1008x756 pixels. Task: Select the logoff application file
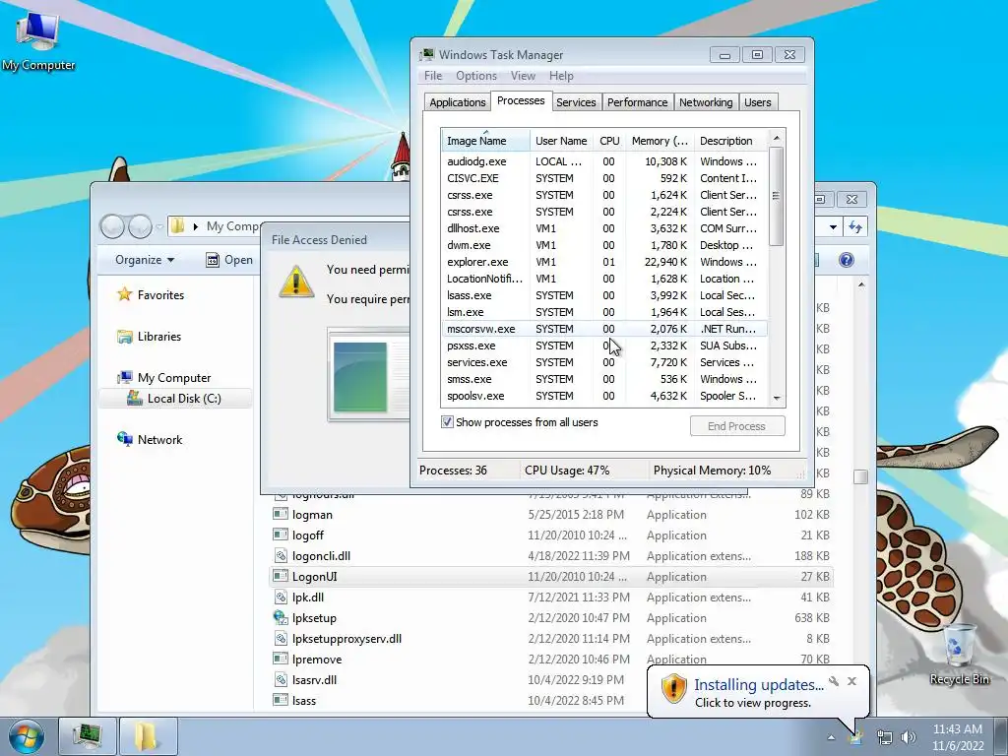(551, 535)
